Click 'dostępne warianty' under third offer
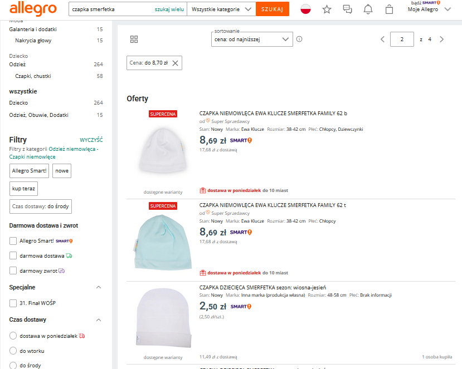The image size is (462, 369). click(163, 357)
